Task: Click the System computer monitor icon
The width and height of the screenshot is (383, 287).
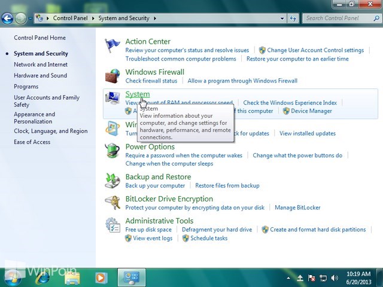Action: tap(113, 98)
